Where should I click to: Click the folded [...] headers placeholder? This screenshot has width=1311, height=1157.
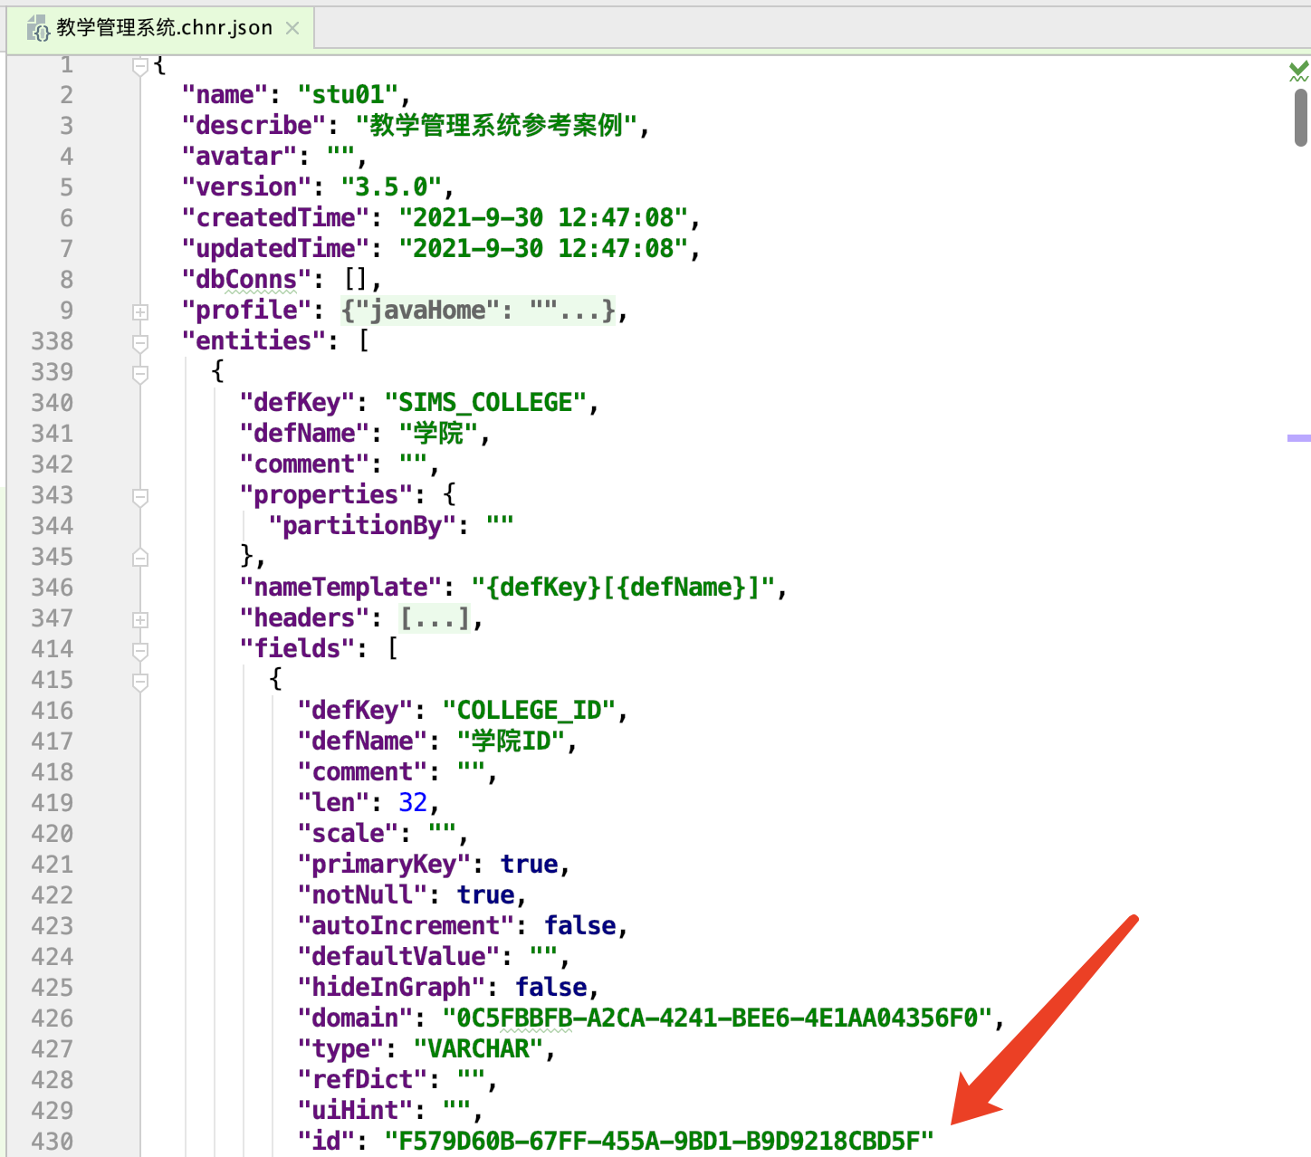click(435, 618)
